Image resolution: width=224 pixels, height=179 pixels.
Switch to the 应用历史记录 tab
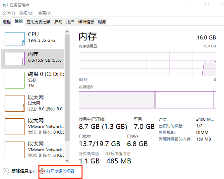tap(38, 22)
